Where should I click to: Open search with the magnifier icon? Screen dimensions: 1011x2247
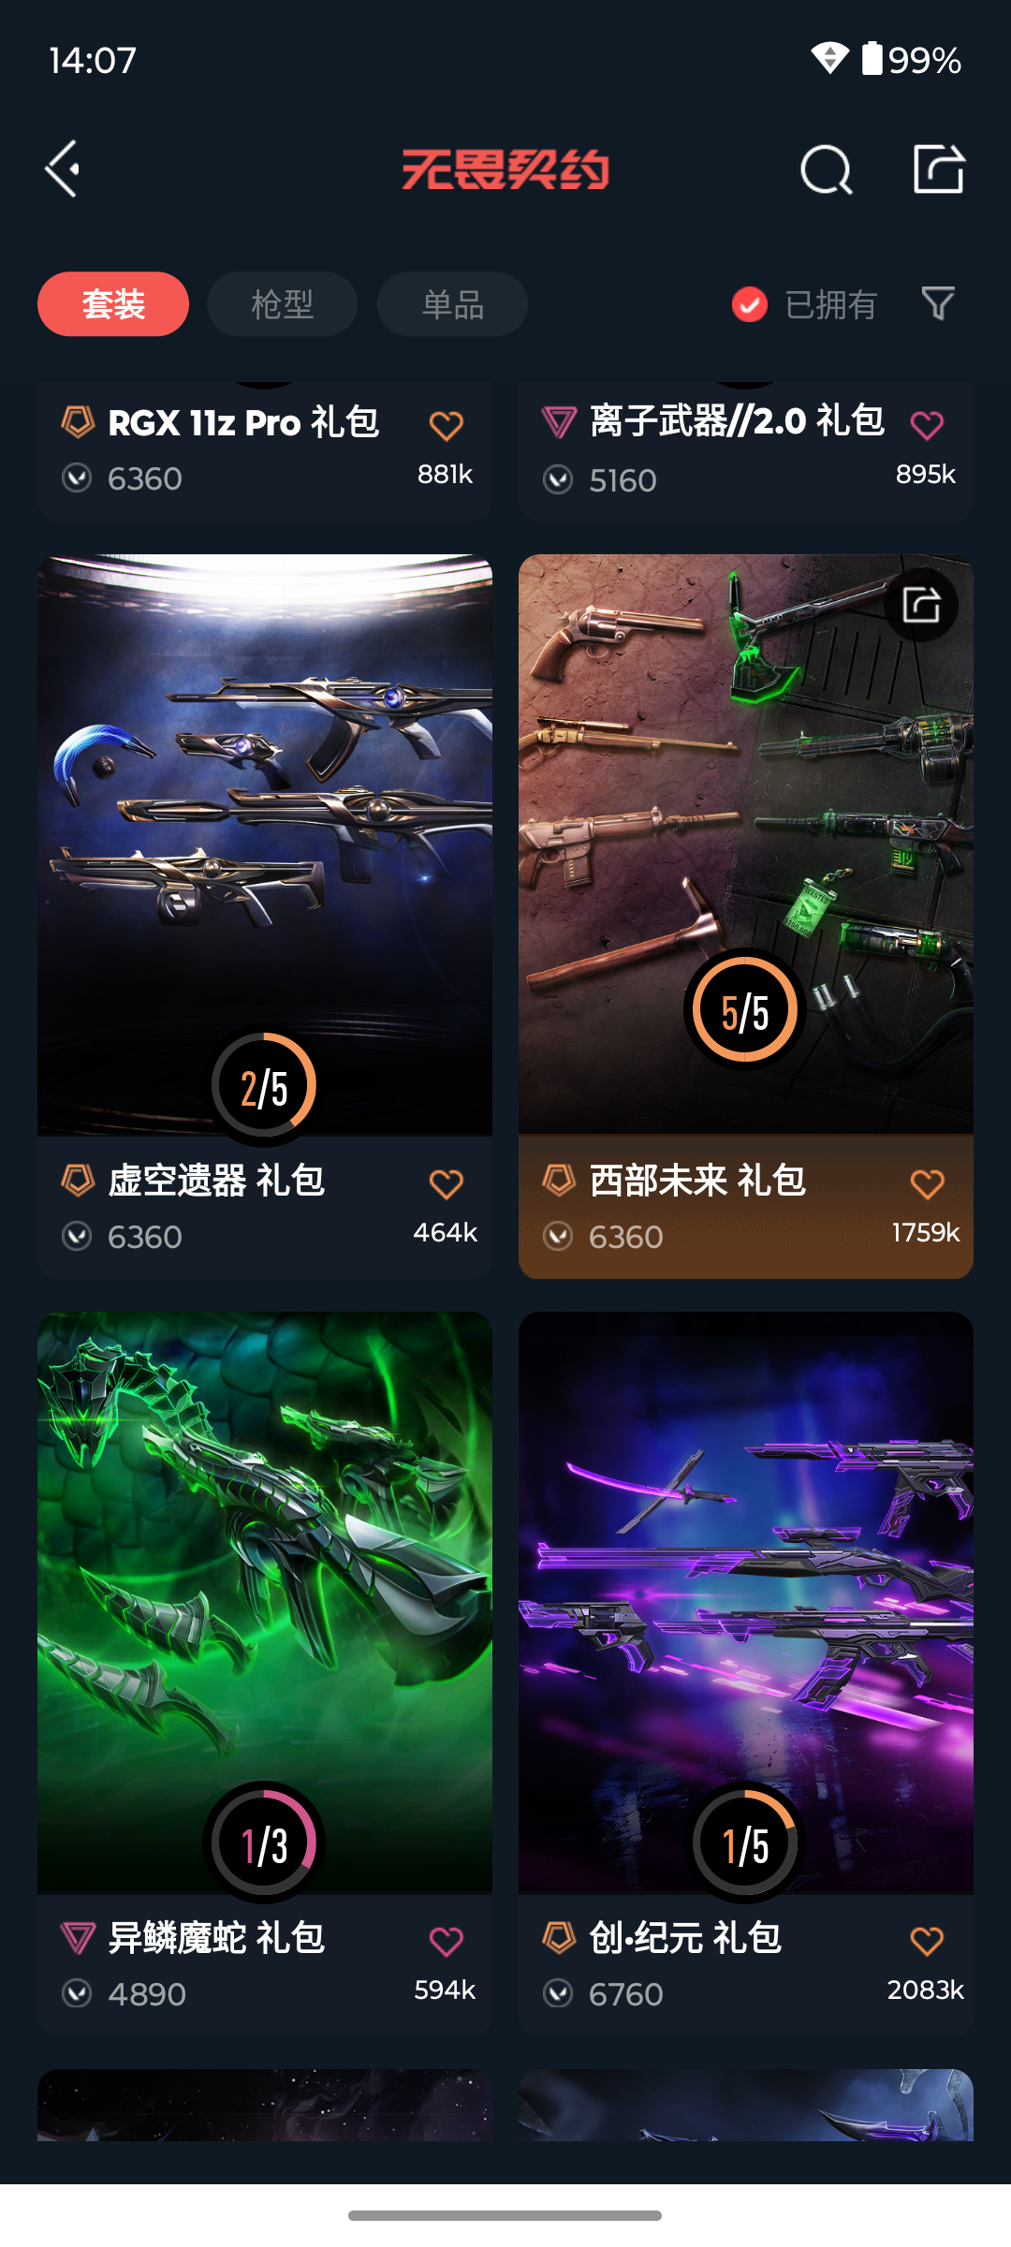tap(827, 170)
